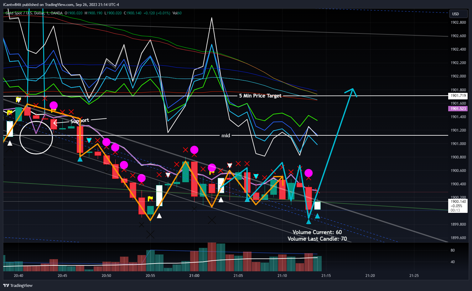Click the 'Volume Last Candle: 70' text
Image resolution: width=472 pixels, height=291 pixels.
point(317,239)
